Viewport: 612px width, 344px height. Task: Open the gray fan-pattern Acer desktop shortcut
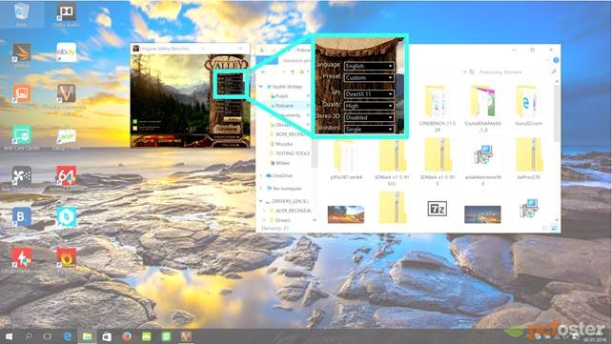click(22, 178)
